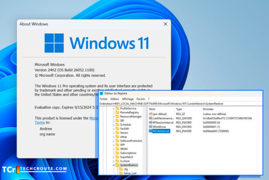Expand the Superfetch tree node
Screen dimensions: 269x180
coord(113,157)
